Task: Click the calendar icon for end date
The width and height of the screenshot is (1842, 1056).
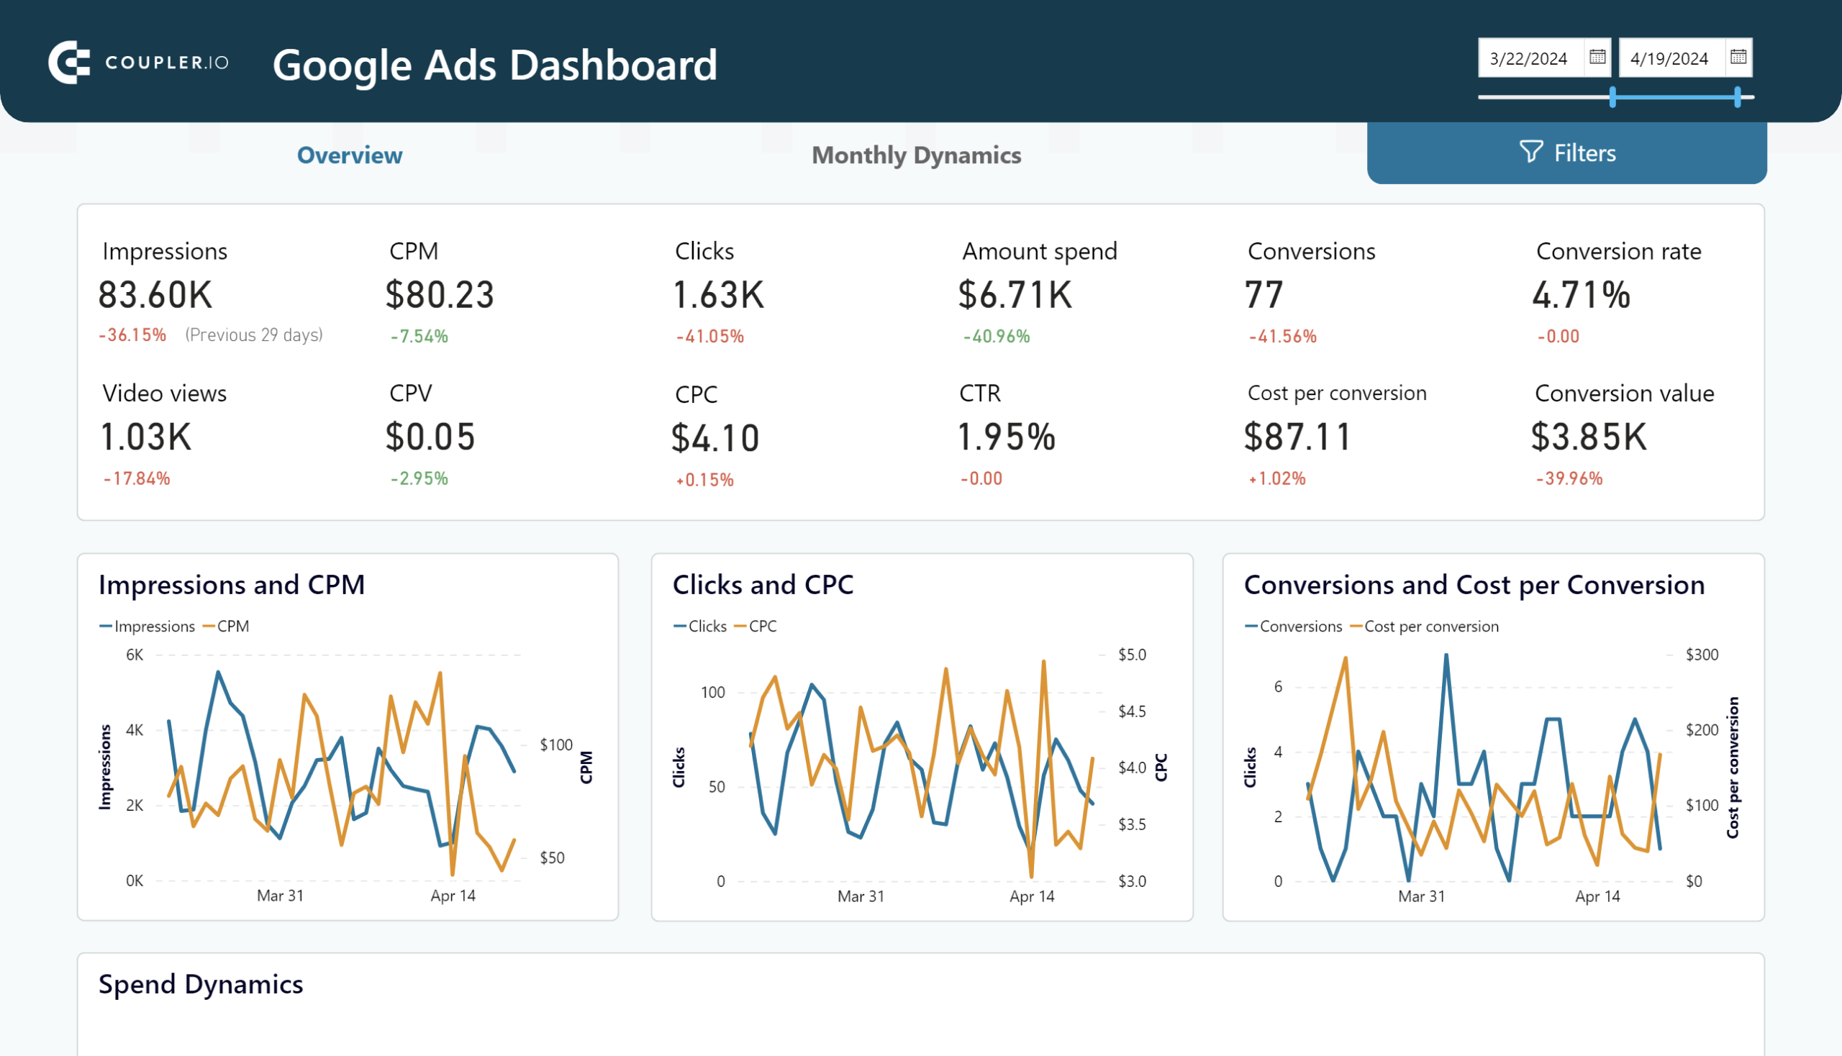Action: [x=1738, y=58]
